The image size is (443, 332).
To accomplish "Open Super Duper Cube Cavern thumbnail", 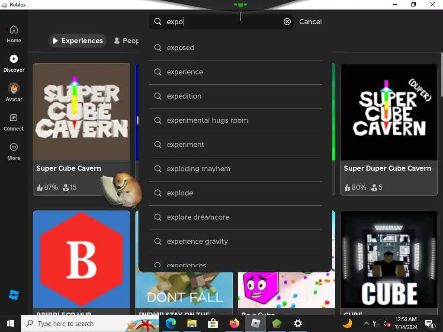I will (389, 112).
